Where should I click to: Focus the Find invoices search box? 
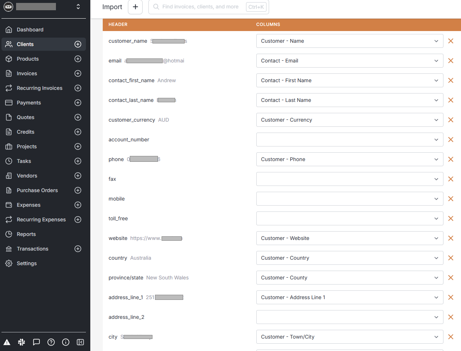coord(208,7)
